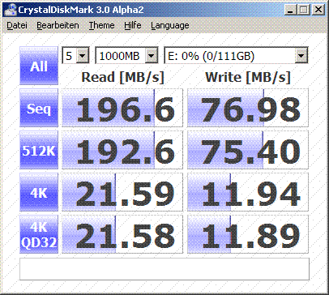The image size is (329, 295).
Task: Click the 512K read result 192.6
Action: (122, 150)
